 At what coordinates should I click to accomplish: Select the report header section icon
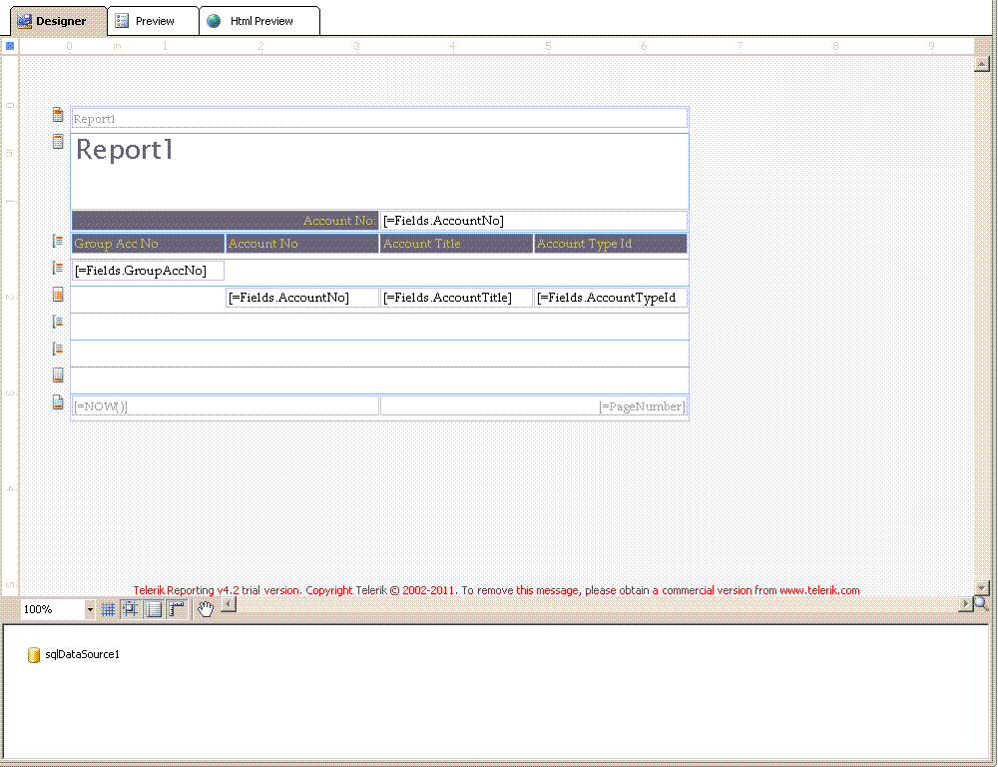coord(58,142)
